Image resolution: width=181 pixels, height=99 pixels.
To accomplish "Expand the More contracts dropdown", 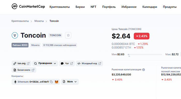I will pyautogui.click(x=70, y=82).
